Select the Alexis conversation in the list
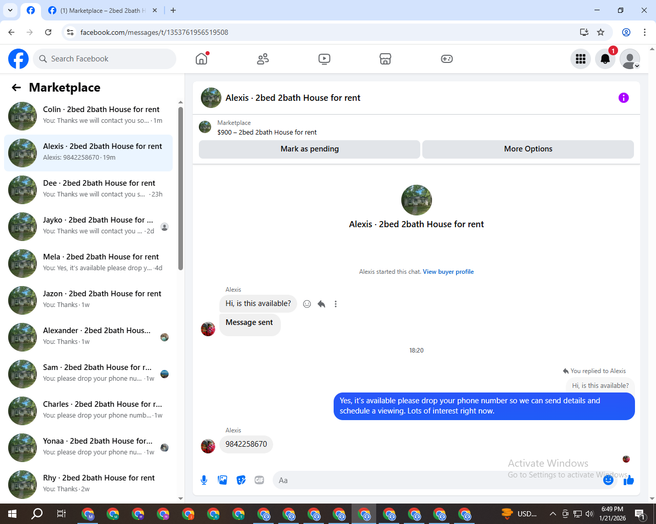The height and width of the screenshot is (524, 656). [x=88, y=152]
